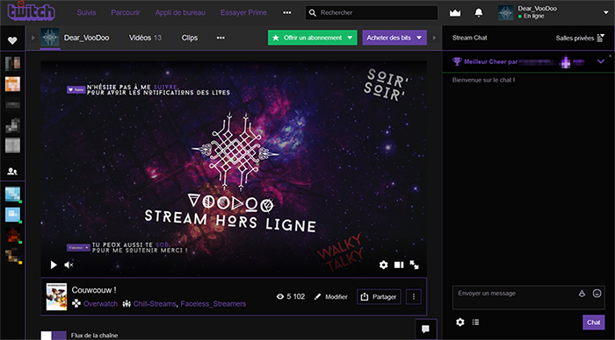Open the Clips tab

(x=190, y=38)
